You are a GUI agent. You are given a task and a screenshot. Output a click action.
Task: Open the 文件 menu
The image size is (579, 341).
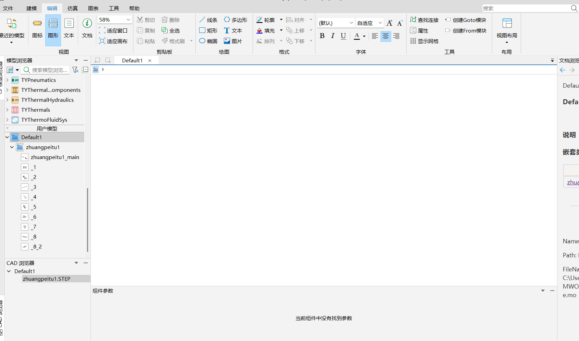coord(8,8)
